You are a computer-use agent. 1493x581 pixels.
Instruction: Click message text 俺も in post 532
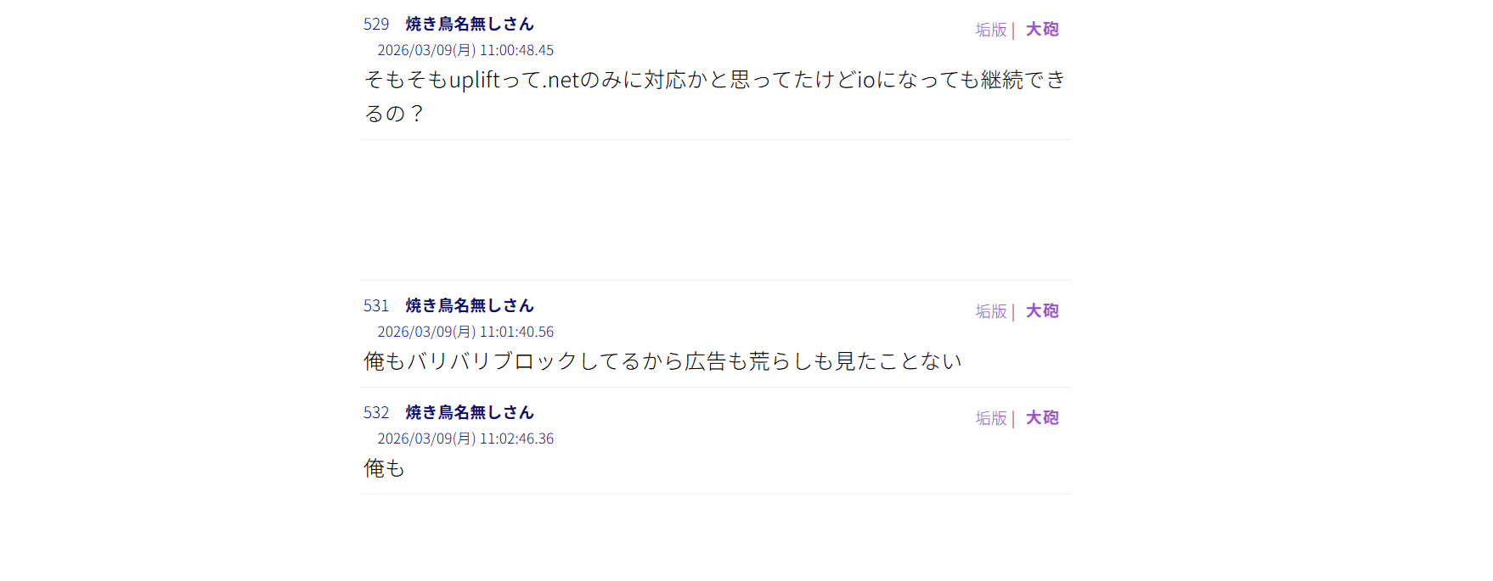click(385, 469)
